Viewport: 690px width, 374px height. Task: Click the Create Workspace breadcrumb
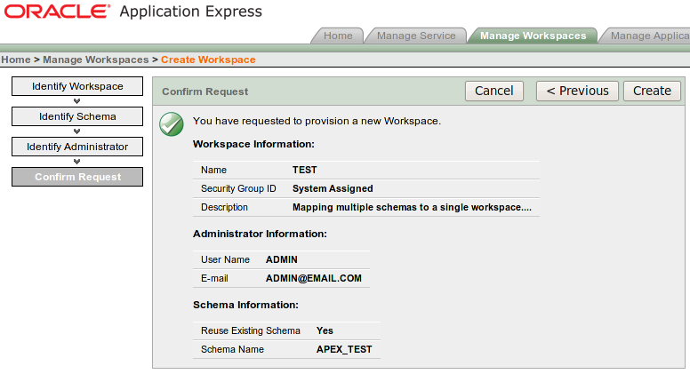tap(208, 60)
